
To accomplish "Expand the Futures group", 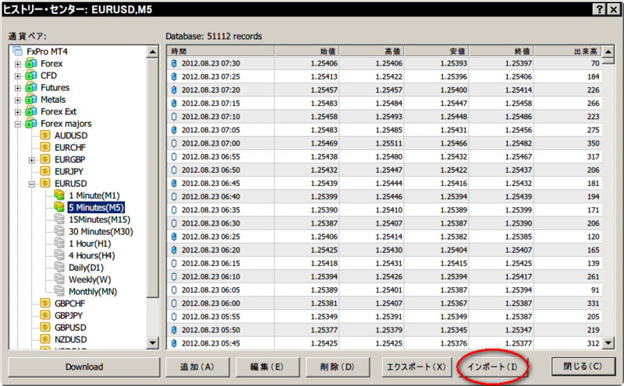I will (17, 88).
